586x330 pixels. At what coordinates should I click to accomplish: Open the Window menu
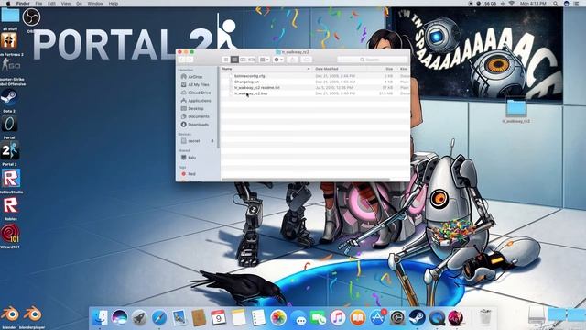(95, 4)
